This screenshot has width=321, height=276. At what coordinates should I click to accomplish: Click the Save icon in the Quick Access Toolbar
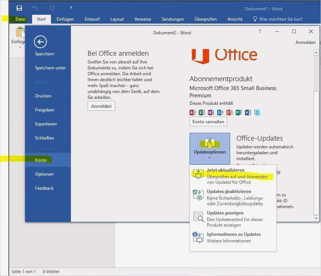tap(19, 8)
